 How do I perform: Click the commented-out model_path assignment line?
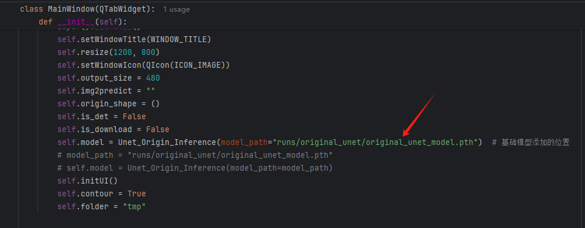click(x=195, y=155)
